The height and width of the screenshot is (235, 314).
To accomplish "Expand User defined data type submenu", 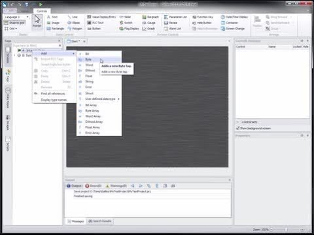I will click(x=99, y=99).
